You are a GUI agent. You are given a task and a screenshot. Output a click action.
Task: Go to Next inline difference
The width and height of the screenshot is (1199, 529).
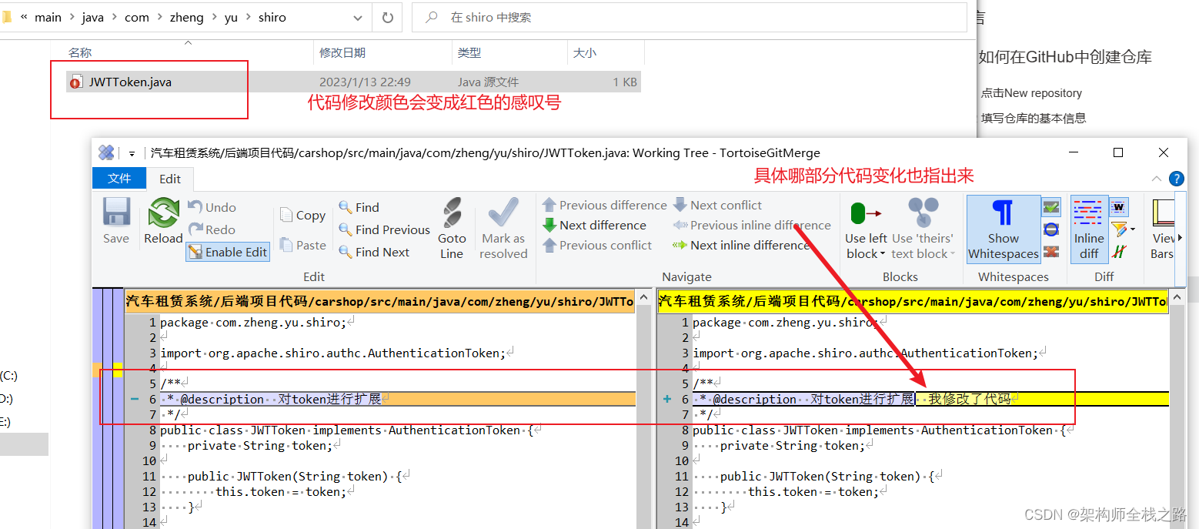pos(741,245)
